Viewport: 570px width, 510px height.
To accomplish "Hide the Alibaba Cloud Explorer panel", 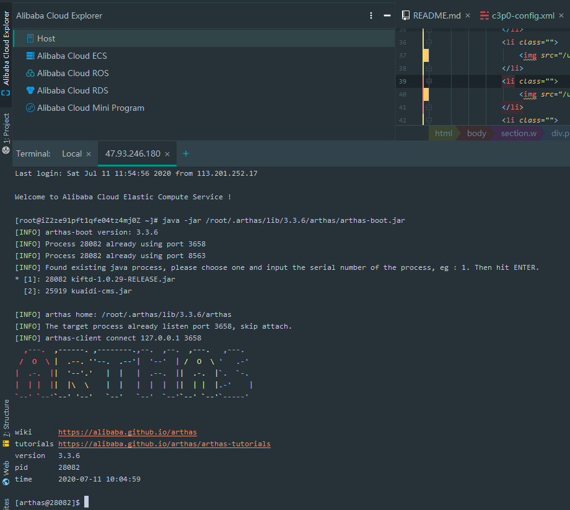I will coord(387,15).
